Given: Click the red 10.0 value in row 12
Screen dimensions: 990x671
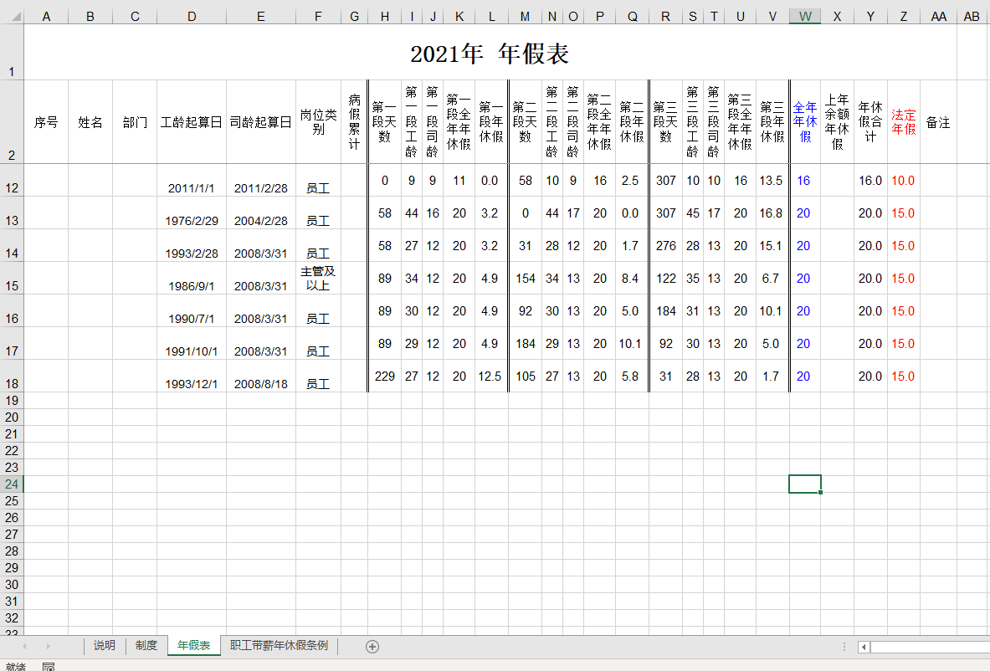Looking at the screenshot, I should point(903,181).
